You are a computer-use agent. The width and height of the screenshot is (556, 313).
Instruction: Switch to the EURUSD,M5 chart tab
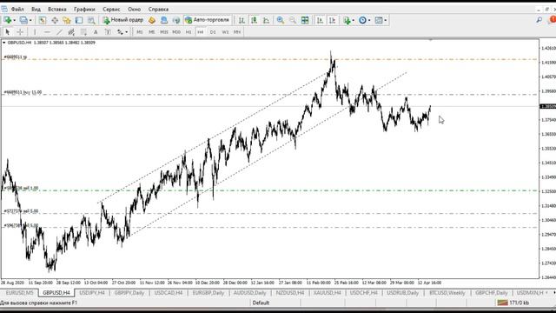pyautogui.click(x=19, y=293)
